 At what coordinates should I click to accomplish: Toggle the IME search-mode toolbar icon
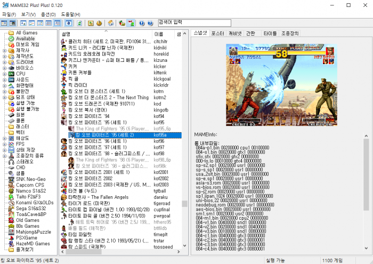(131, 23)
